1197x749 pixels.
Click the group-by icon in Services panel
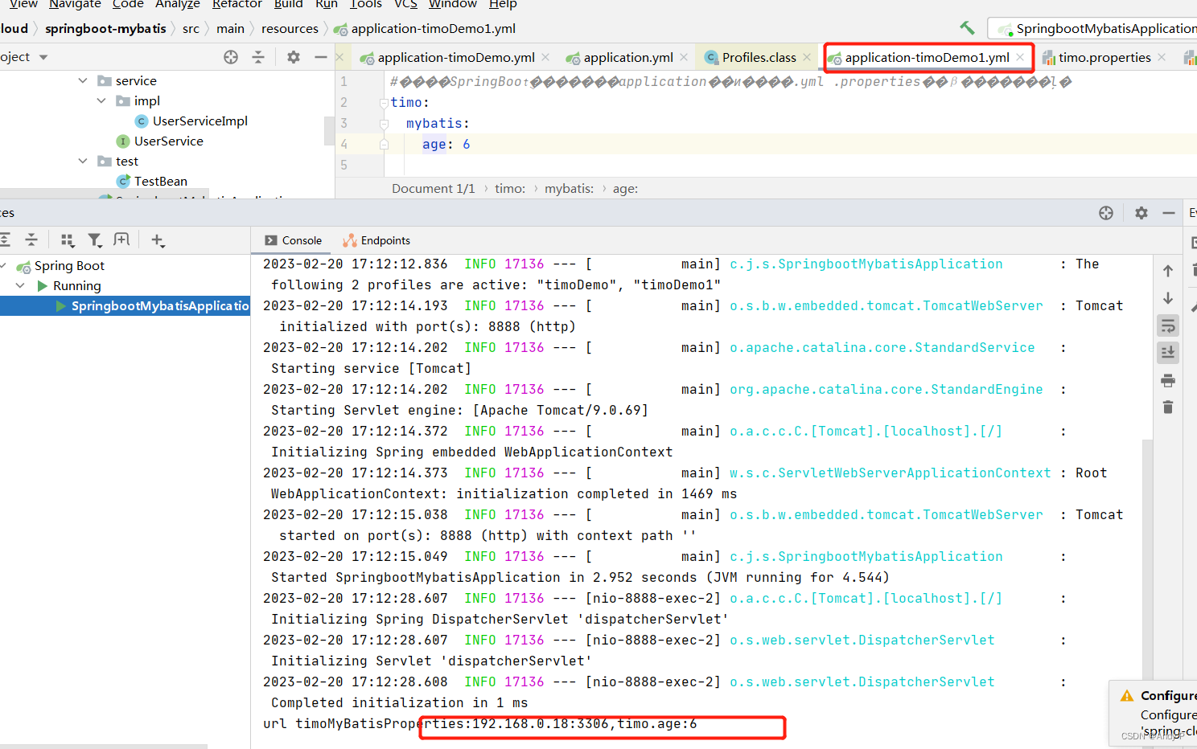68,239
